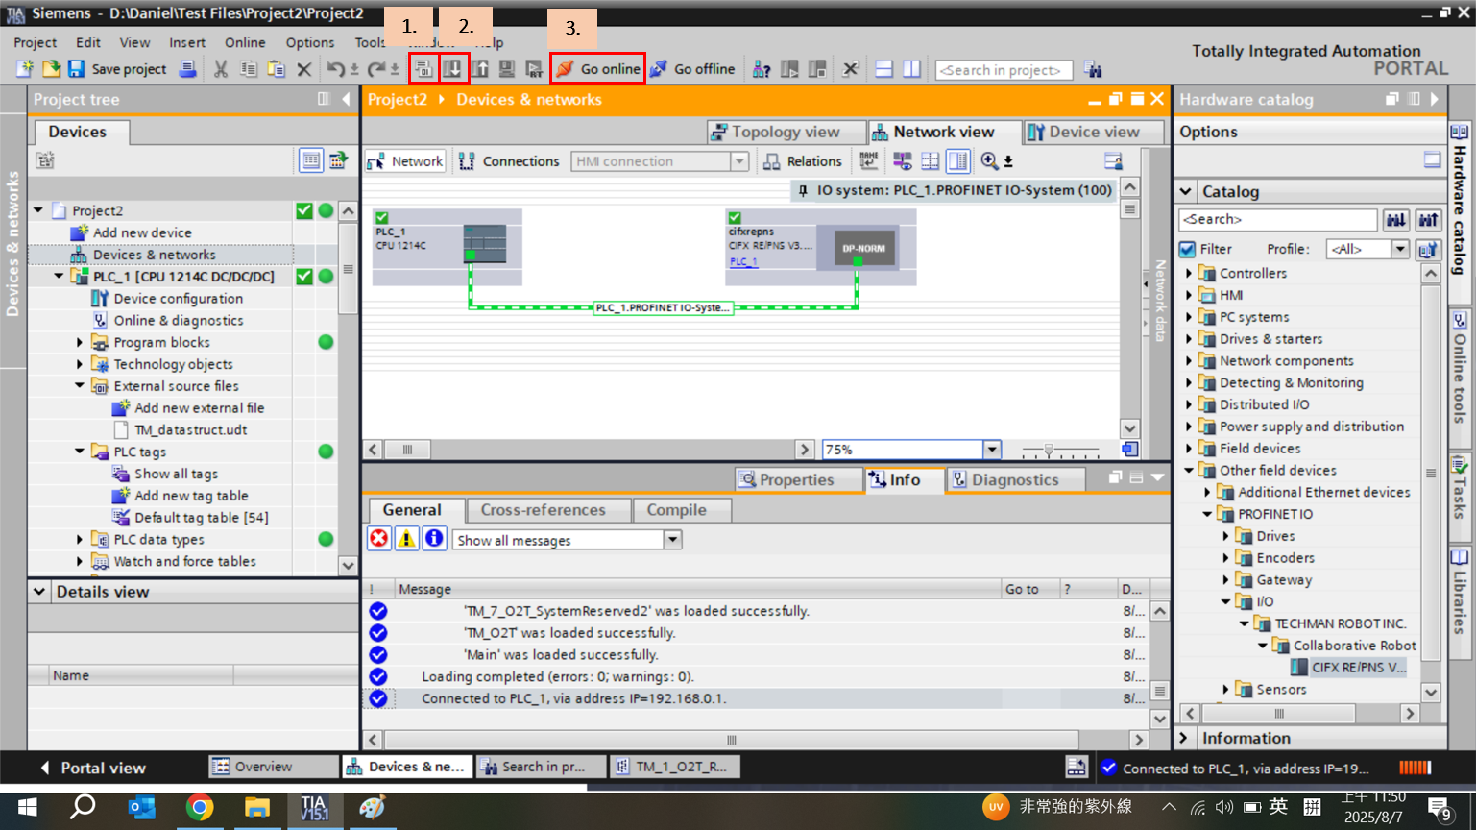
Task: Click the New project toolbar icon
Action: [24, 69]
